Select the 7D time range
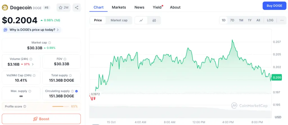The height and width of the screenshot is (125, 288). (x=232, y=20)
